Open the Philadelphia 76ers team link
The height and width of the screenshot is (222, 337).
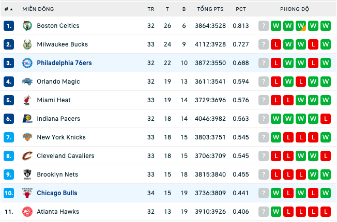pos(64,63)
